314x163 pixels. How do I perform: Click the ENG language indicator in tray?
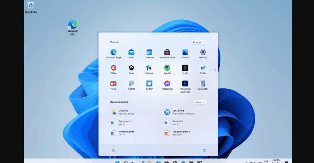pos(266,161)
